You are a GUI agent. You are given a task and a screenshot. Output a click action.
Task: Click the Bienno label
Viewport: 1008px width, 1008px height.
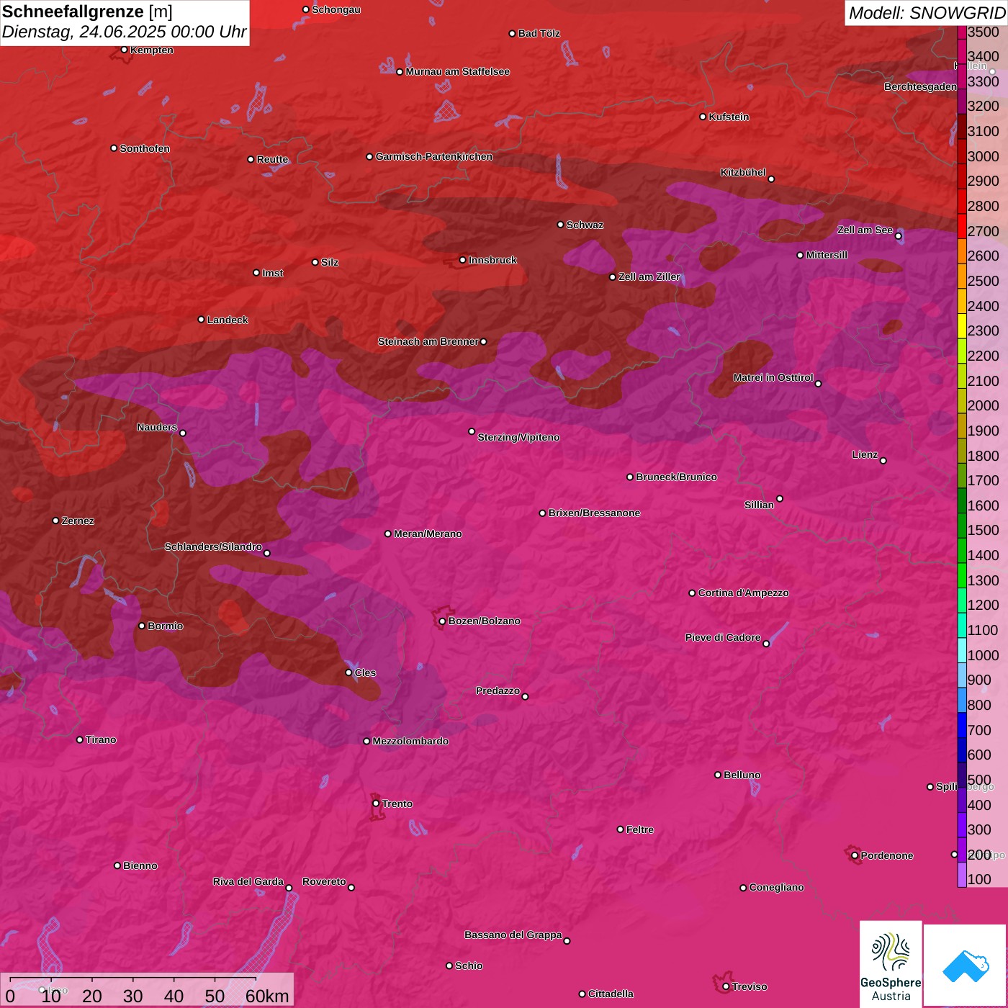tap(140, 865)
